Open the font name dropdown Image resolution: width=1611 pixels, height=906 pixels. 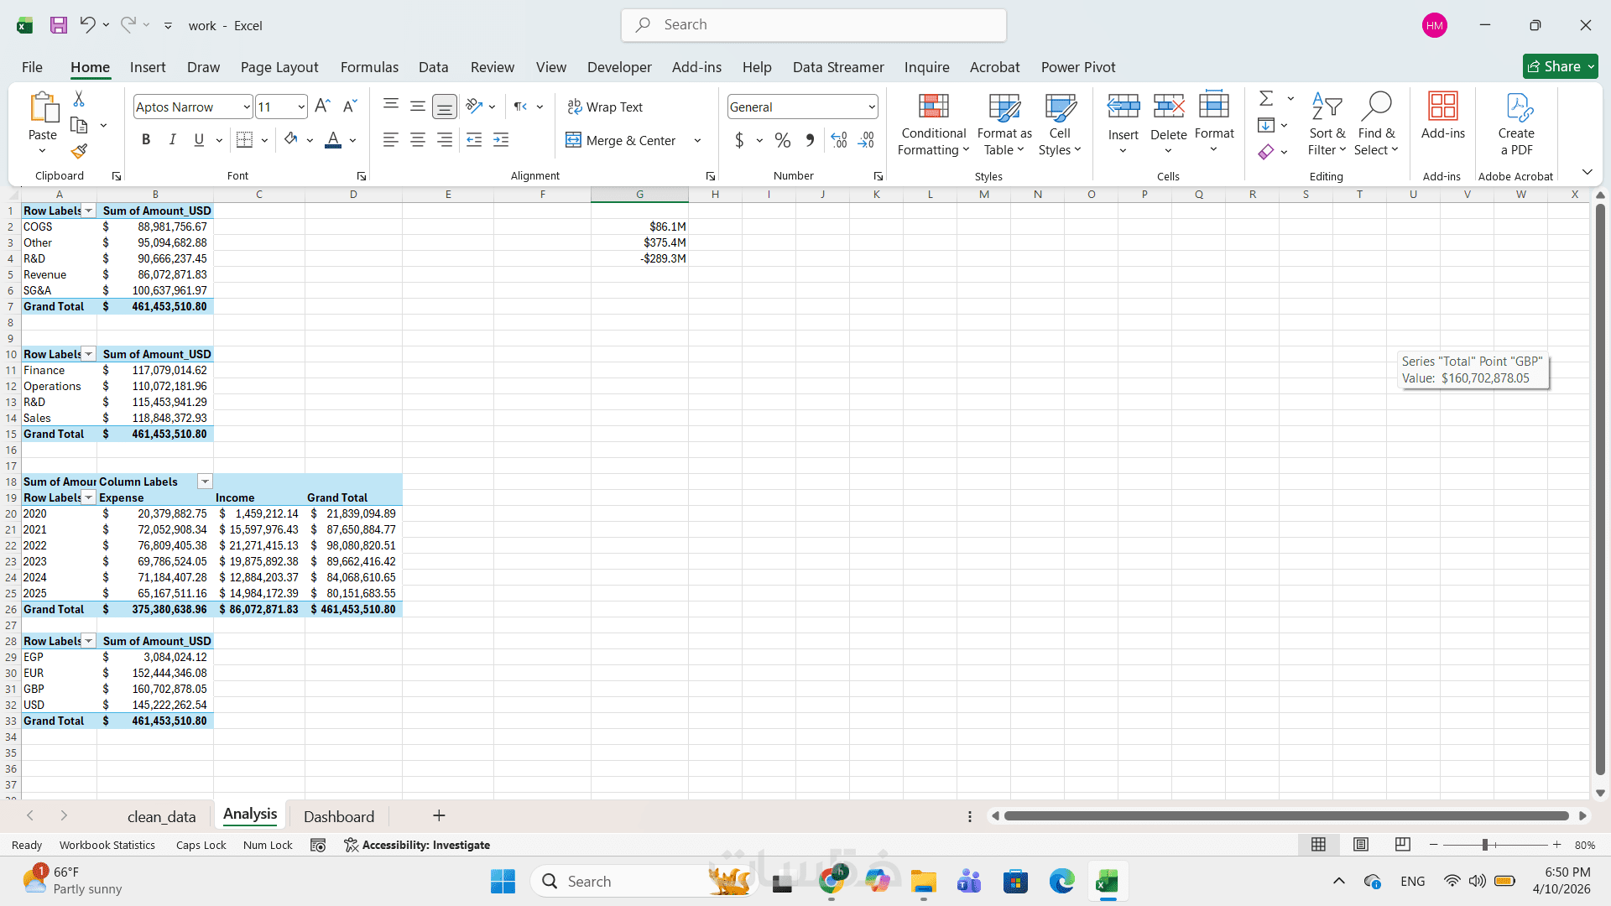click(246, 107)
